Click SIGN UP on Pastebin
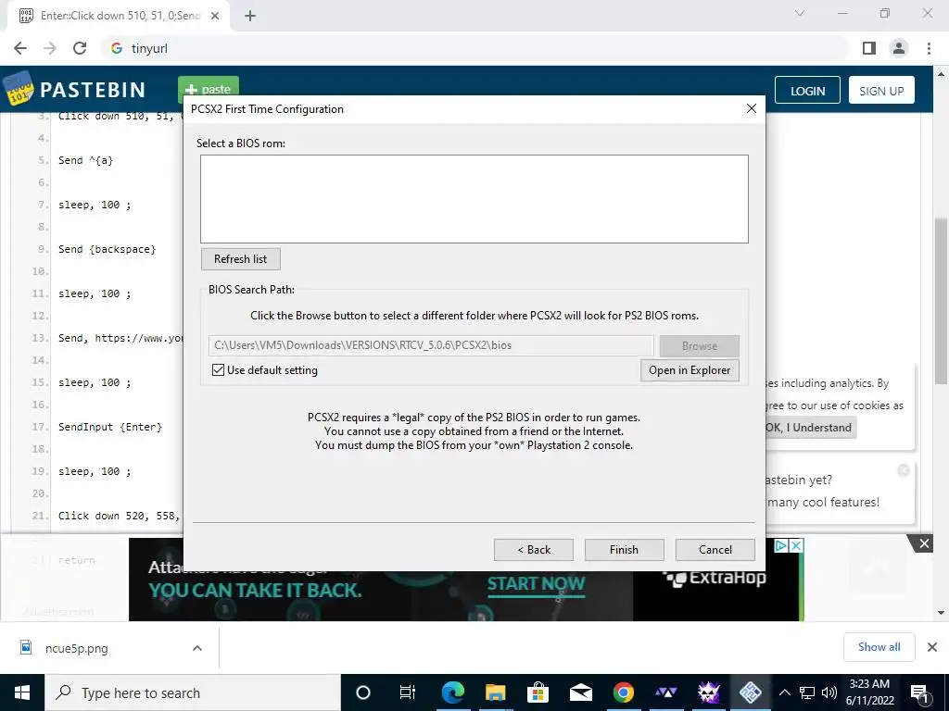949x711 pixels. (881, 91)
